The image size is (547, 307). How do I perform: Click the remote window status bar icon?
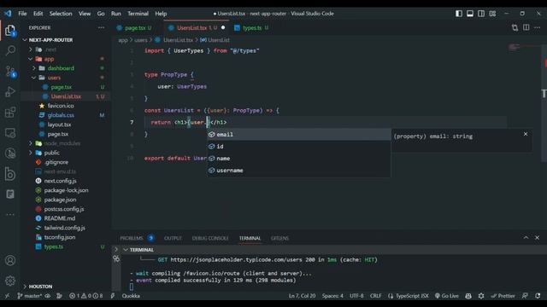(7, 296)
